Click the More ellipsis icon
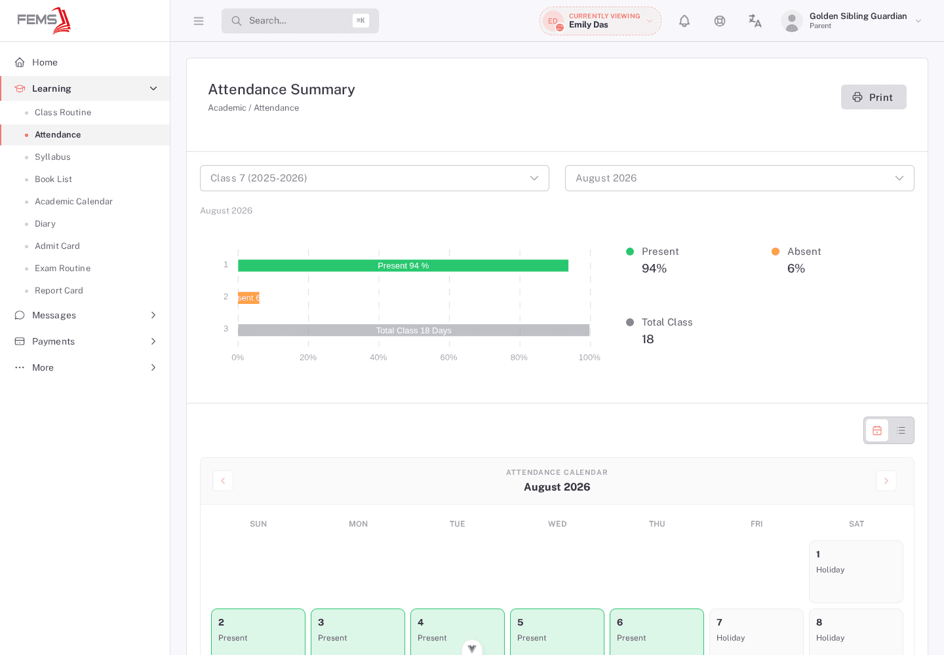 [x=20, y=367]
